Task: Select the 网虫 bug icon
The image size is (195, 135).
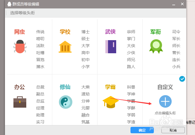Action: pos(20,47)
